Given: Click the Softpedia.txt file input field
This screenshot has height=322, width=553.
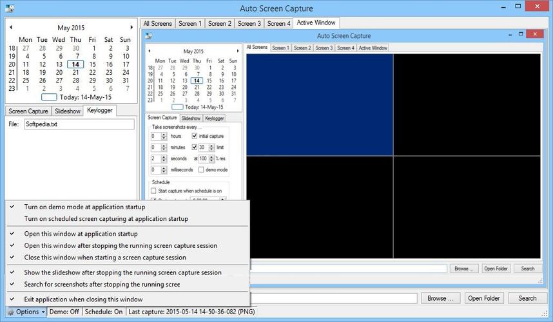Looking at the screenshot, I should tap(79, 124).
